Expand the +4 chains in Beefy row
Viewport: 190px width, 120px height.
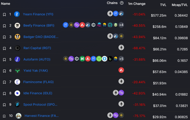[121, 25]
